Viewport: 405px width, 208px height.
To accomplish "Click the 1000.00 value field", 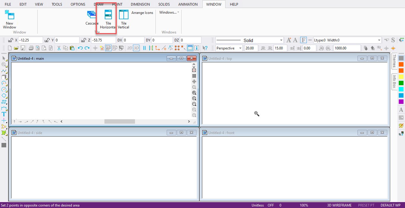I will point(347,48).
